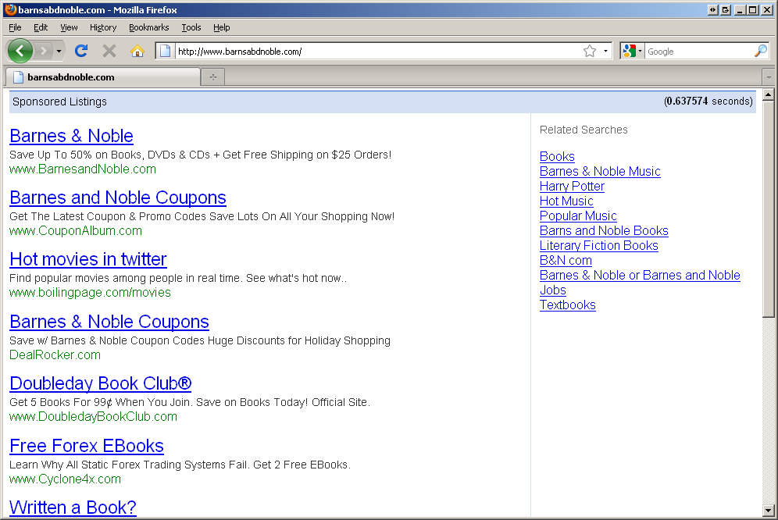Open the Tools menu
This screenshot has height=520, width=778.
(x=191, y=27)
